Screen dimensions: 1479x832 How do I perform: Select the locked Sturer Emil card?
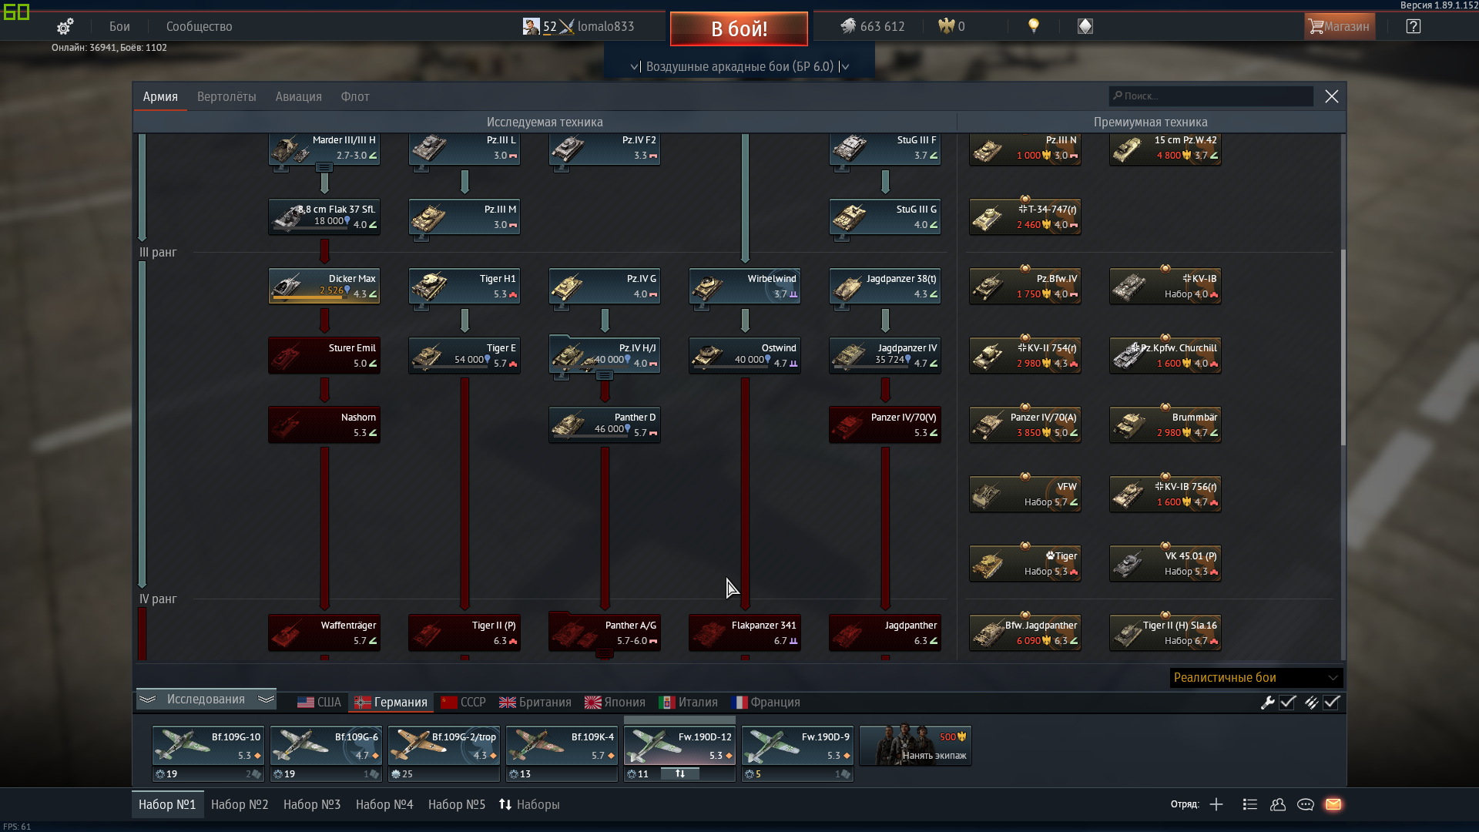coord(324,355)
